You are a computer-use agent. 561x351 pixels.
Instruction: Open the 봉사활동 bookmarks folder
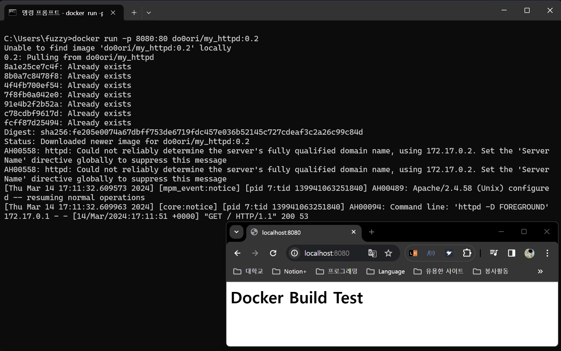pyautogui.click(x=491, y=271)
